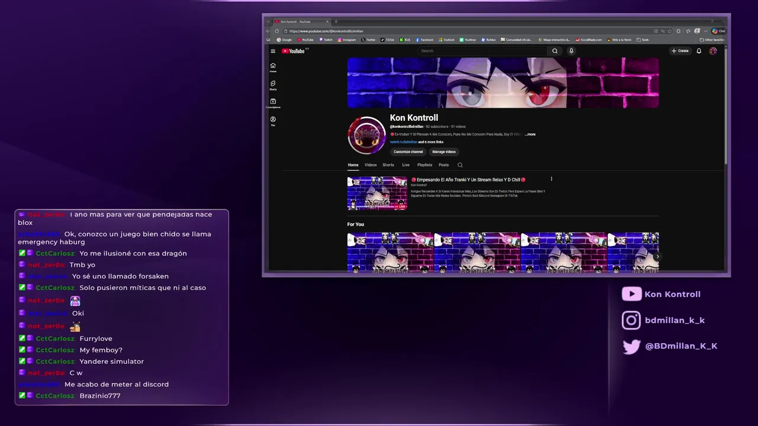The image size is (758, 426).
Task: Click the browser profile button
Action: [x=697, y=31]
